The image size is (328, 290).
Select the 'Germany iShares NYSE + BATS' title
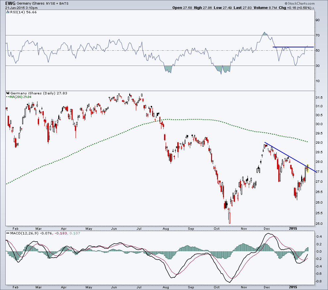[x=42, y=3]
